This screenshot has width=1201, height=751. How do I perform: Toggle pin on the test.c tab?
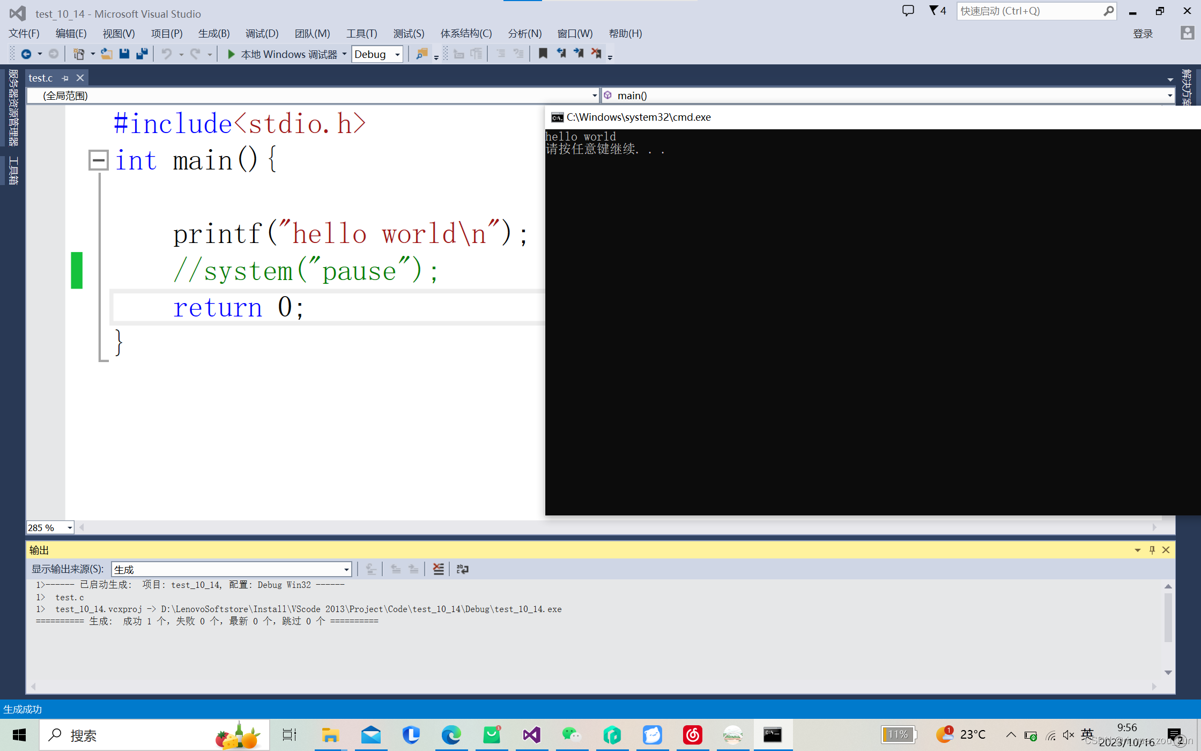[x=65, y=78]
